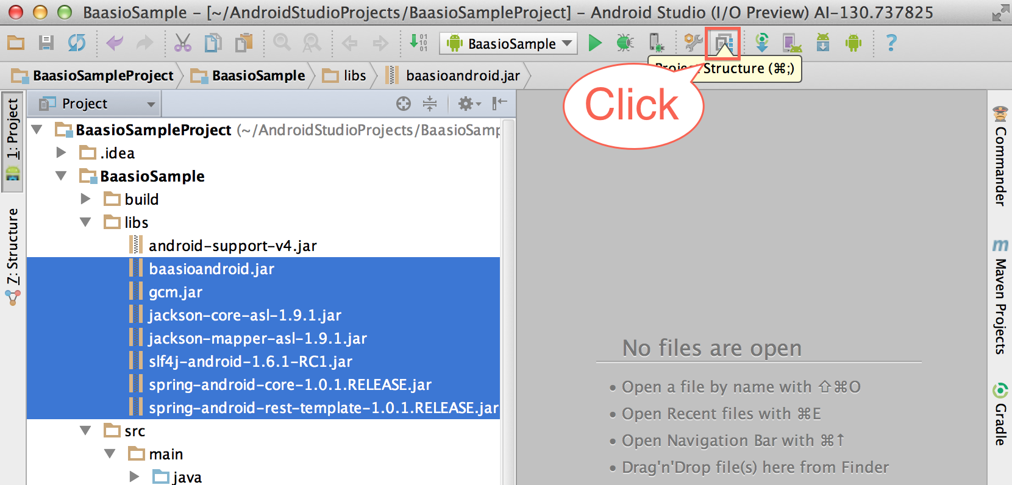
Task: Click the attach debugger phone icon
Action: (655, 43)
